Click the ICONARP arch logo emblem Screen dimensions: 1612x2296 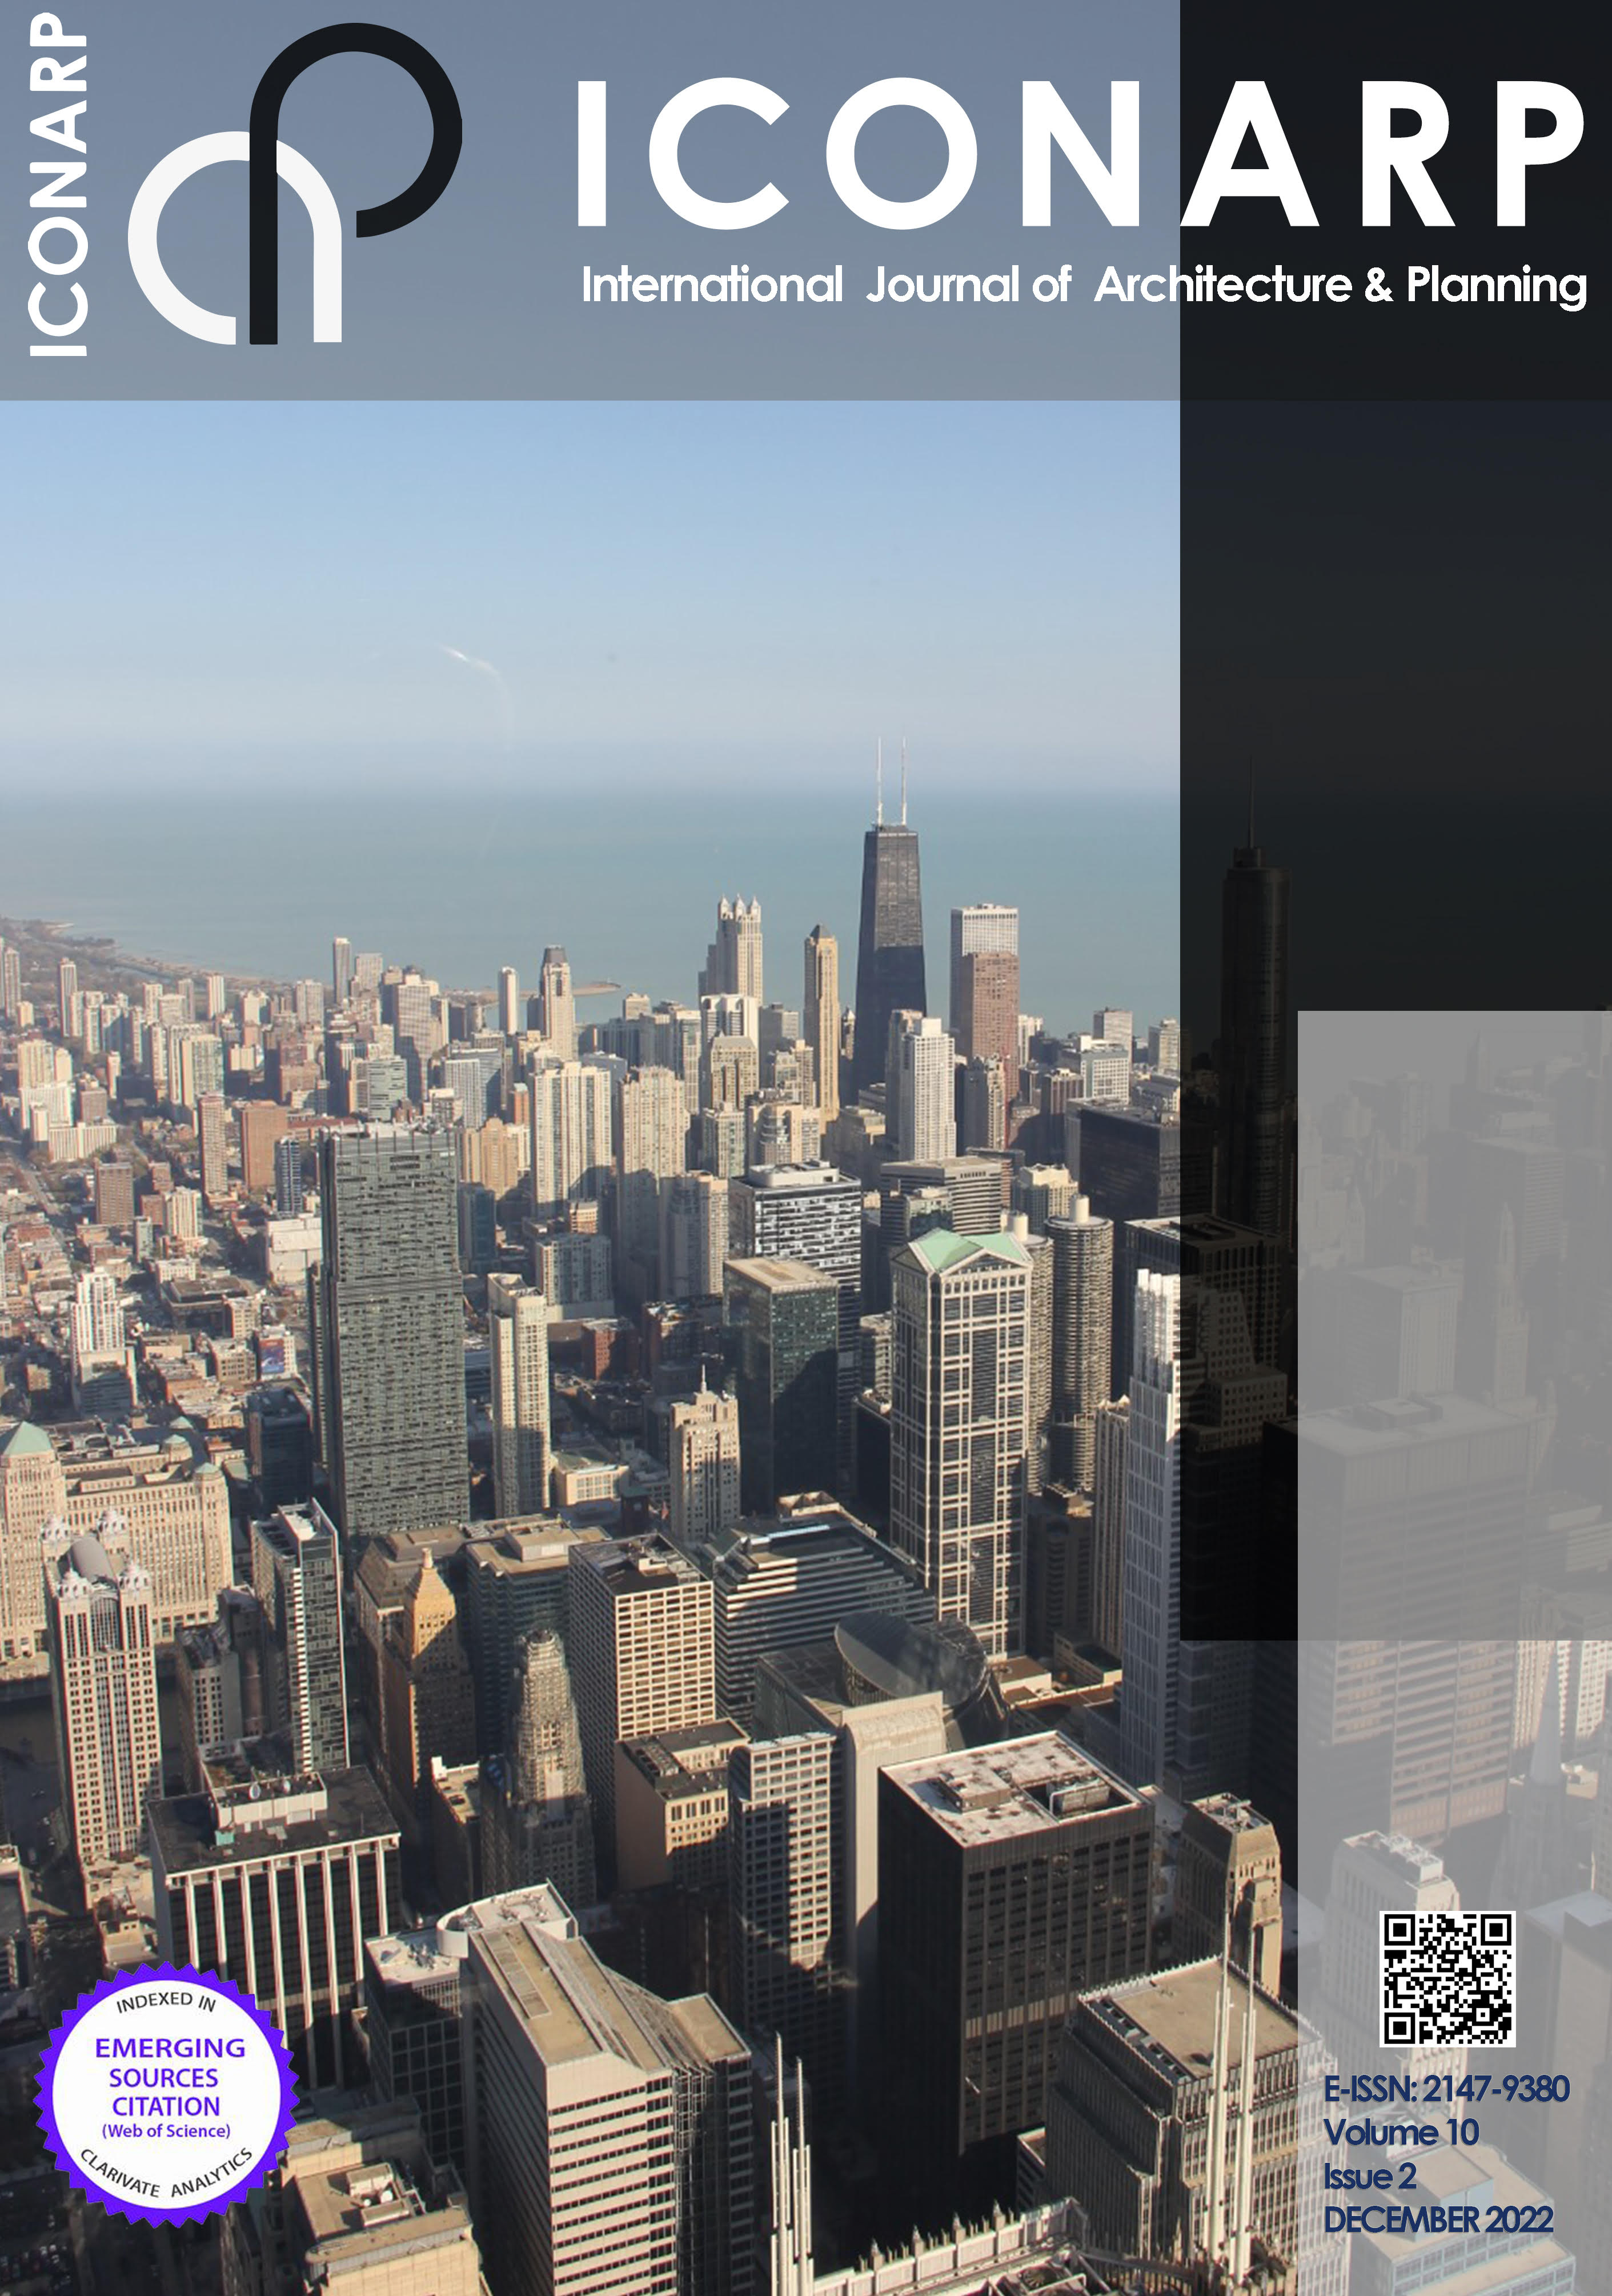point(294,184)
